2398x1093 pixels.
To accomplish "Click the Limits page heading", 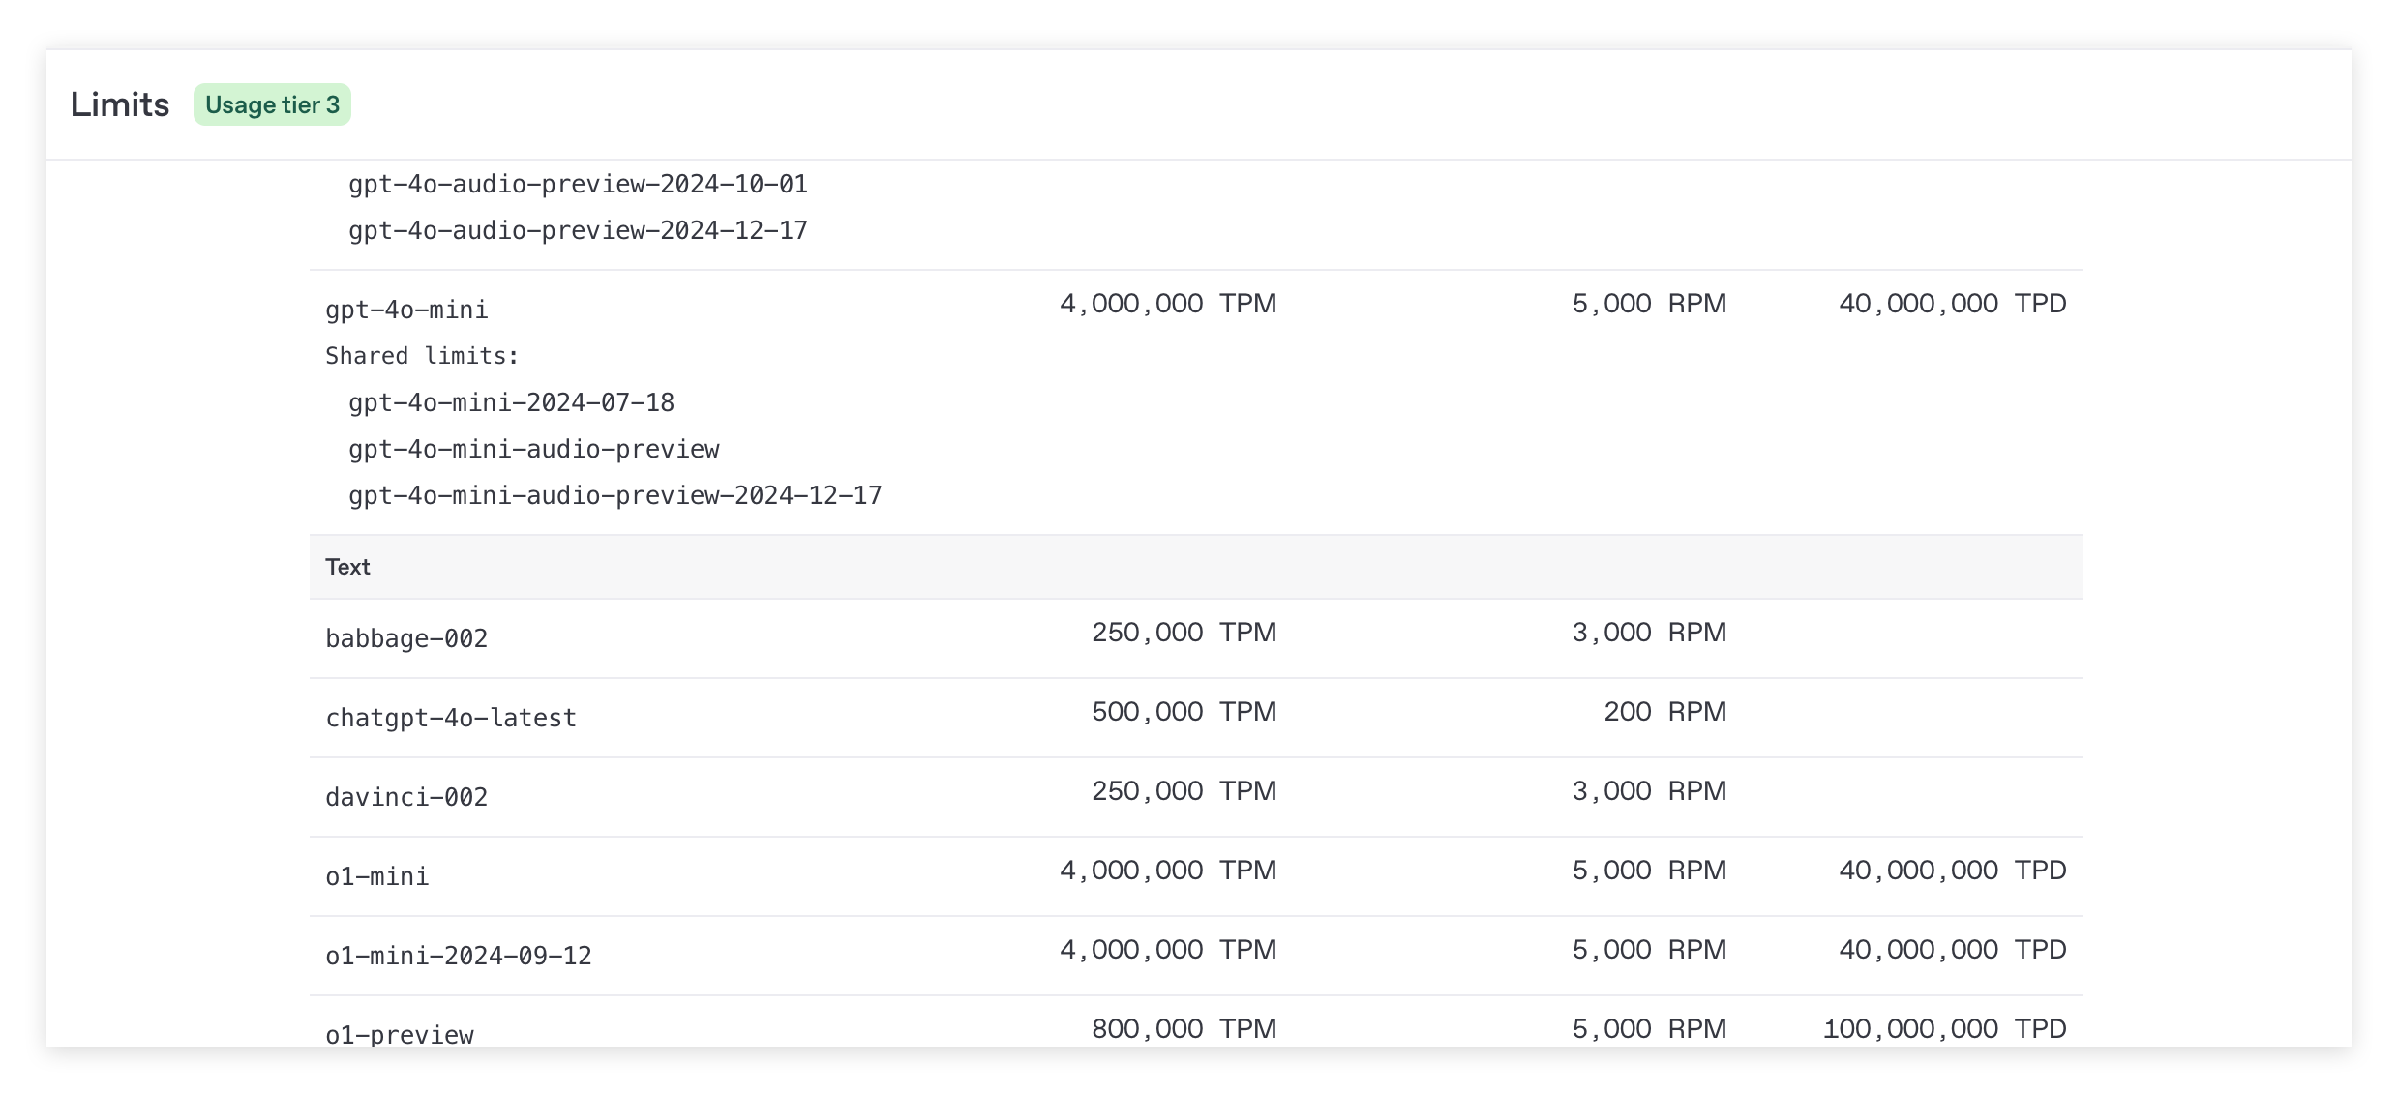I will 120,104.
